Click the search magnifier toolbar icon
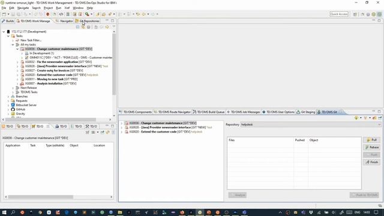384x216 pixels. pyautogui.click(x=87, y=14)
